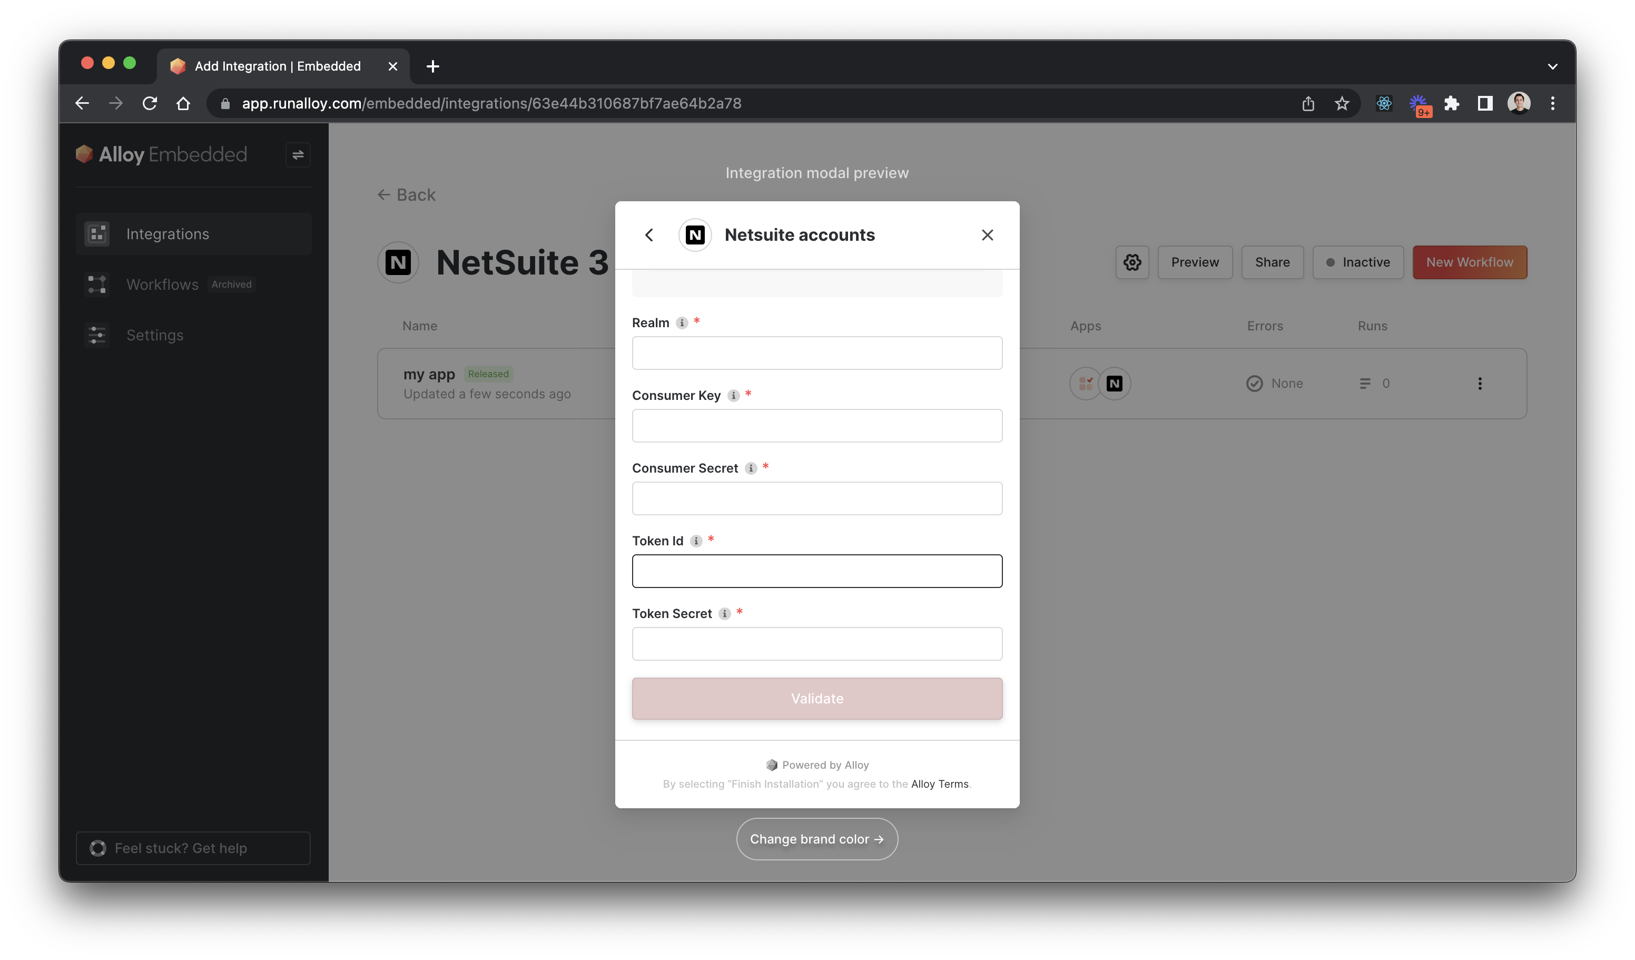Click the New Workflow button
1635x960 pixels.
pyautogui.click(x=1469, y=262)
